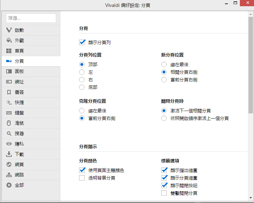Minimize the Vivaldi preferences window
Viewport: 254px width, 203px height.
(226, 3)
